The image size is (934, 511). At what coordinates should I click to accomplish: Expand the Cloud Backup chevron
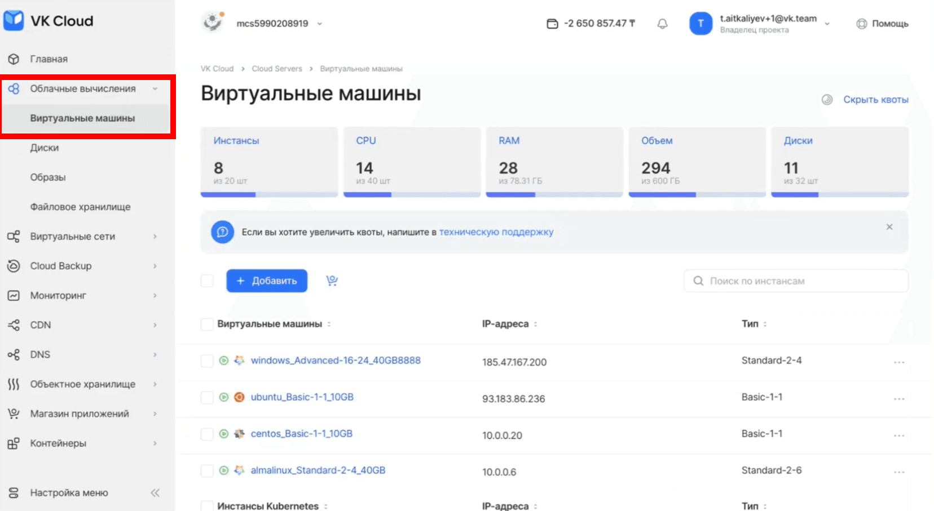click(x=155, y=266)
